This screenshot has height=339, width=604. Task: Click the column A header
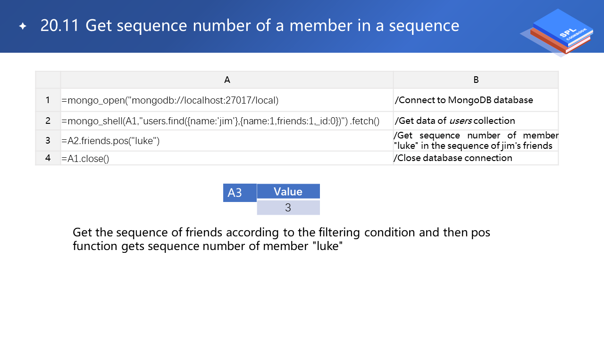click(227, 80)
